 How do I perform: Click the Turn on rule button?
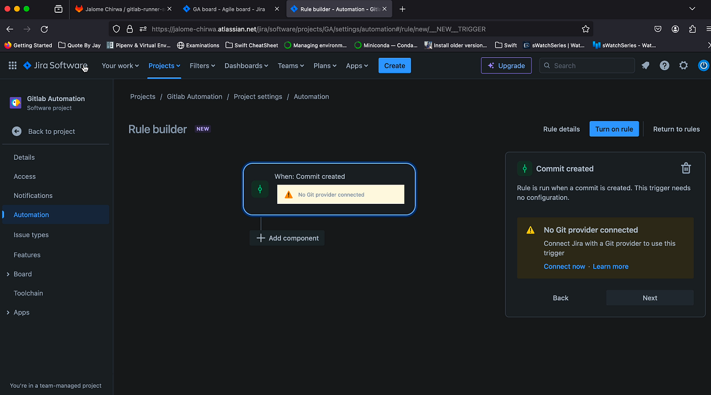(x=614, y=129)
